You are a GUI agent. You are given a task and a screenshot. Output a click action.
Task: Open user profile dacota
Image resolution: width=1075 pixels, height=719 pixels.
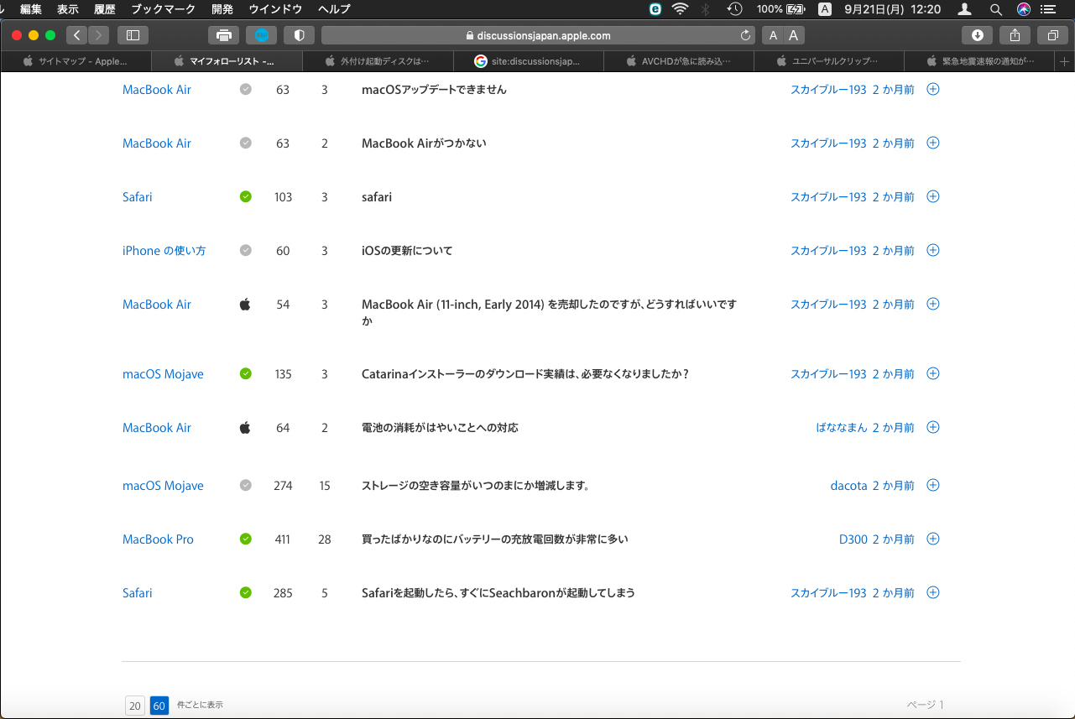pyautogui.click(x=848, y=486)
